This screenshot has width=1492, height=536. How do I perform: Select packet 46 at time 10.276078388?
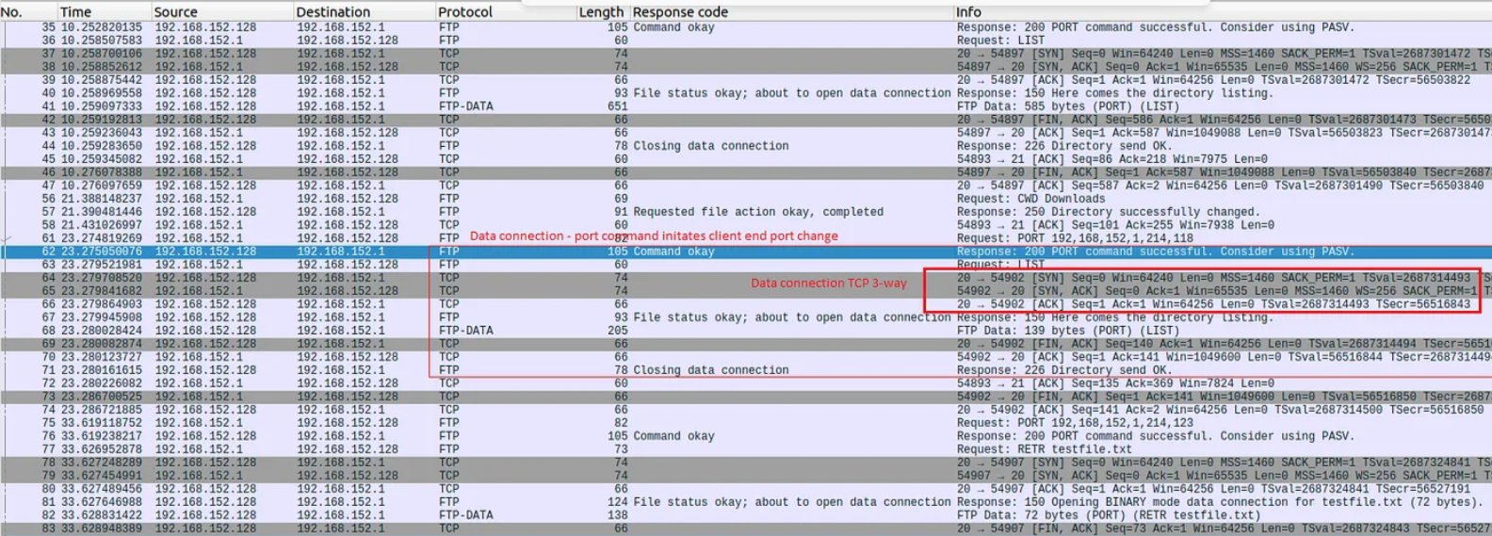click(x=746, y=172)
